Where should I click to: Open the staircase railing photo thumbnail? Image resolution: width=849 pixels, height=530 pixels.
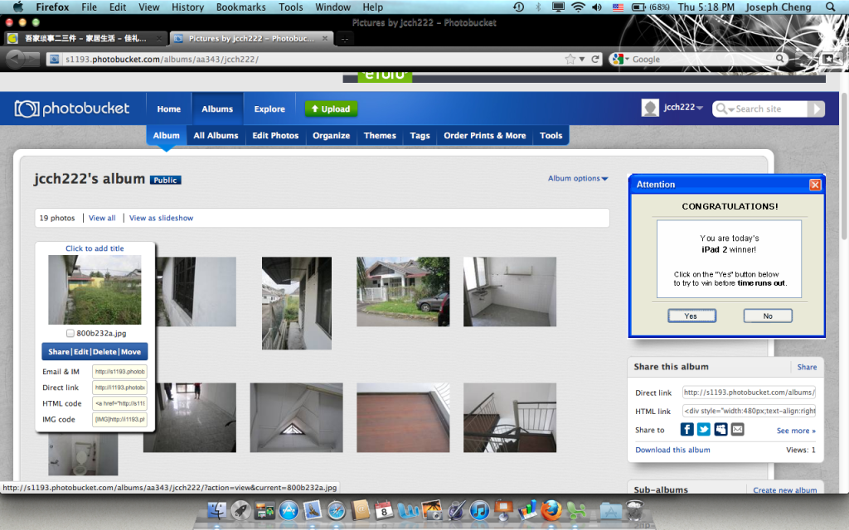pos(510,417)
